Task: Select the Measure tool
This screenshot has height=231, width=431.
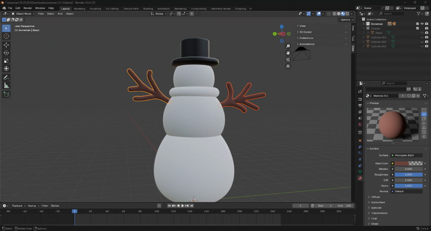Action: pyautogui.click(x=6, y=85)
